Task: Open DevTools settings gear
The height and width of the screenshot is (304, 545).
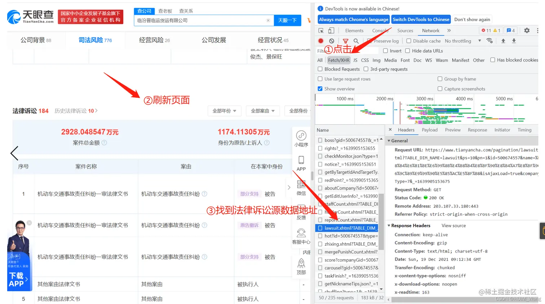Action: (x=527, y=31)
